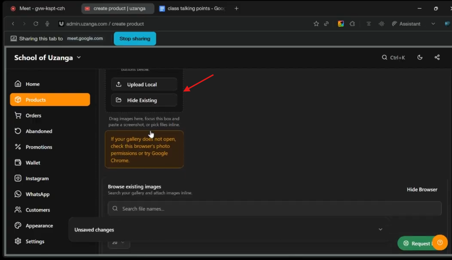Switch to the Meet - gvw-kspt-czh tab
This screenshot has height=260, width=452.
click(42, 8)
